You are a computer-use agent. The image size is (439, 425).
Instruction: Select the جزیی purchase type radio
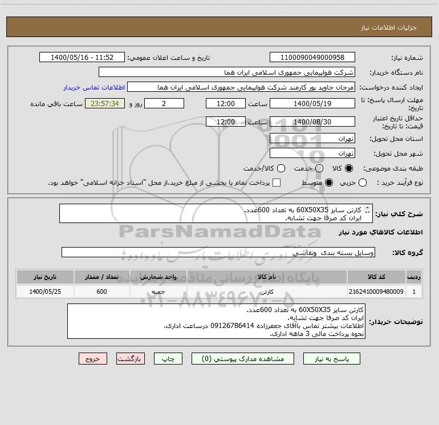tap(363, 183)
